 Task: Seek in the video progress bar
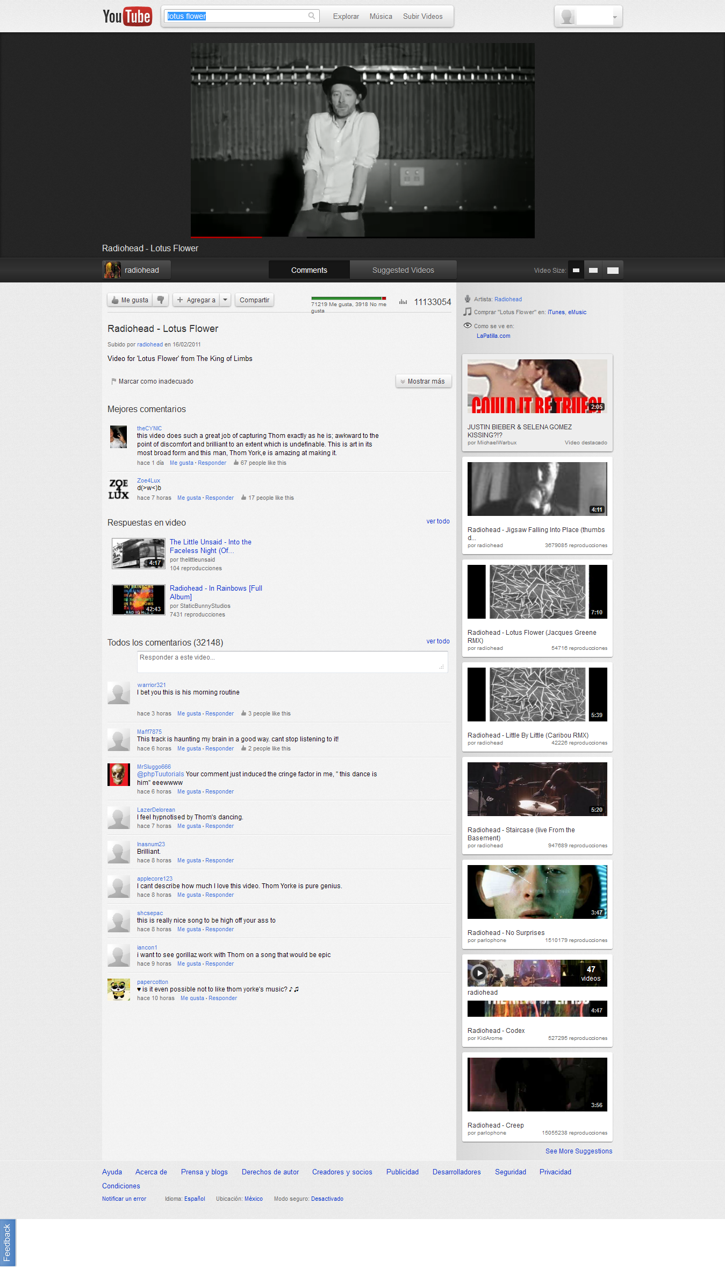363,237
